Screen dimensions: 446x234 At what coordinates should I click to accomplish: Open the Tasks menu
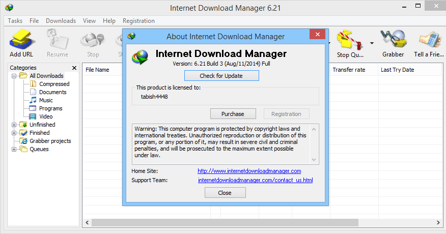click(x=15, y=21)
